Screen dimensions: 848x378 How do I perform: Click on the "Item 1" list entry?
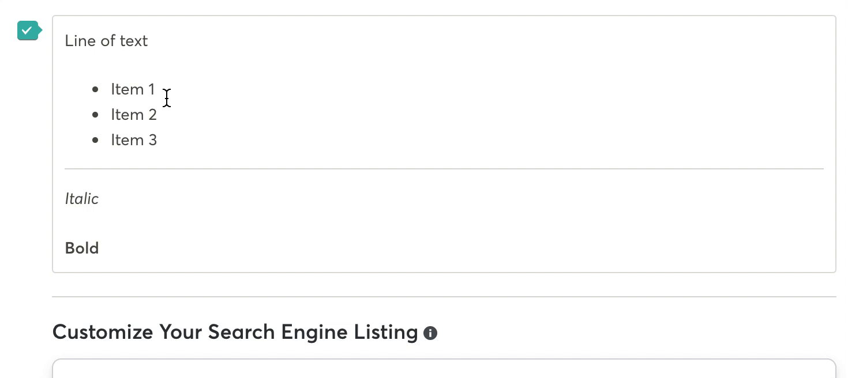[133, 89]
